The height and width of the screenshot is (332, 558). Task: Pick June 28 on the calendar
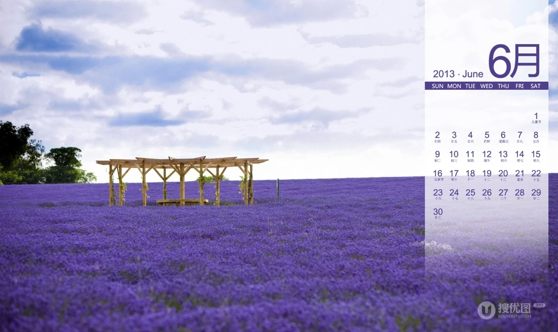click(520, 194)
